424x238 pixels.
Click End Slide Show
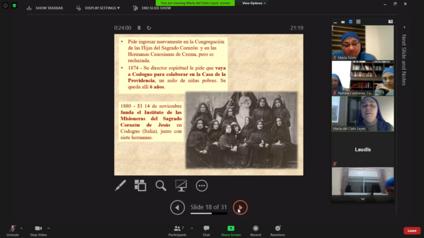tap(152, 8)
